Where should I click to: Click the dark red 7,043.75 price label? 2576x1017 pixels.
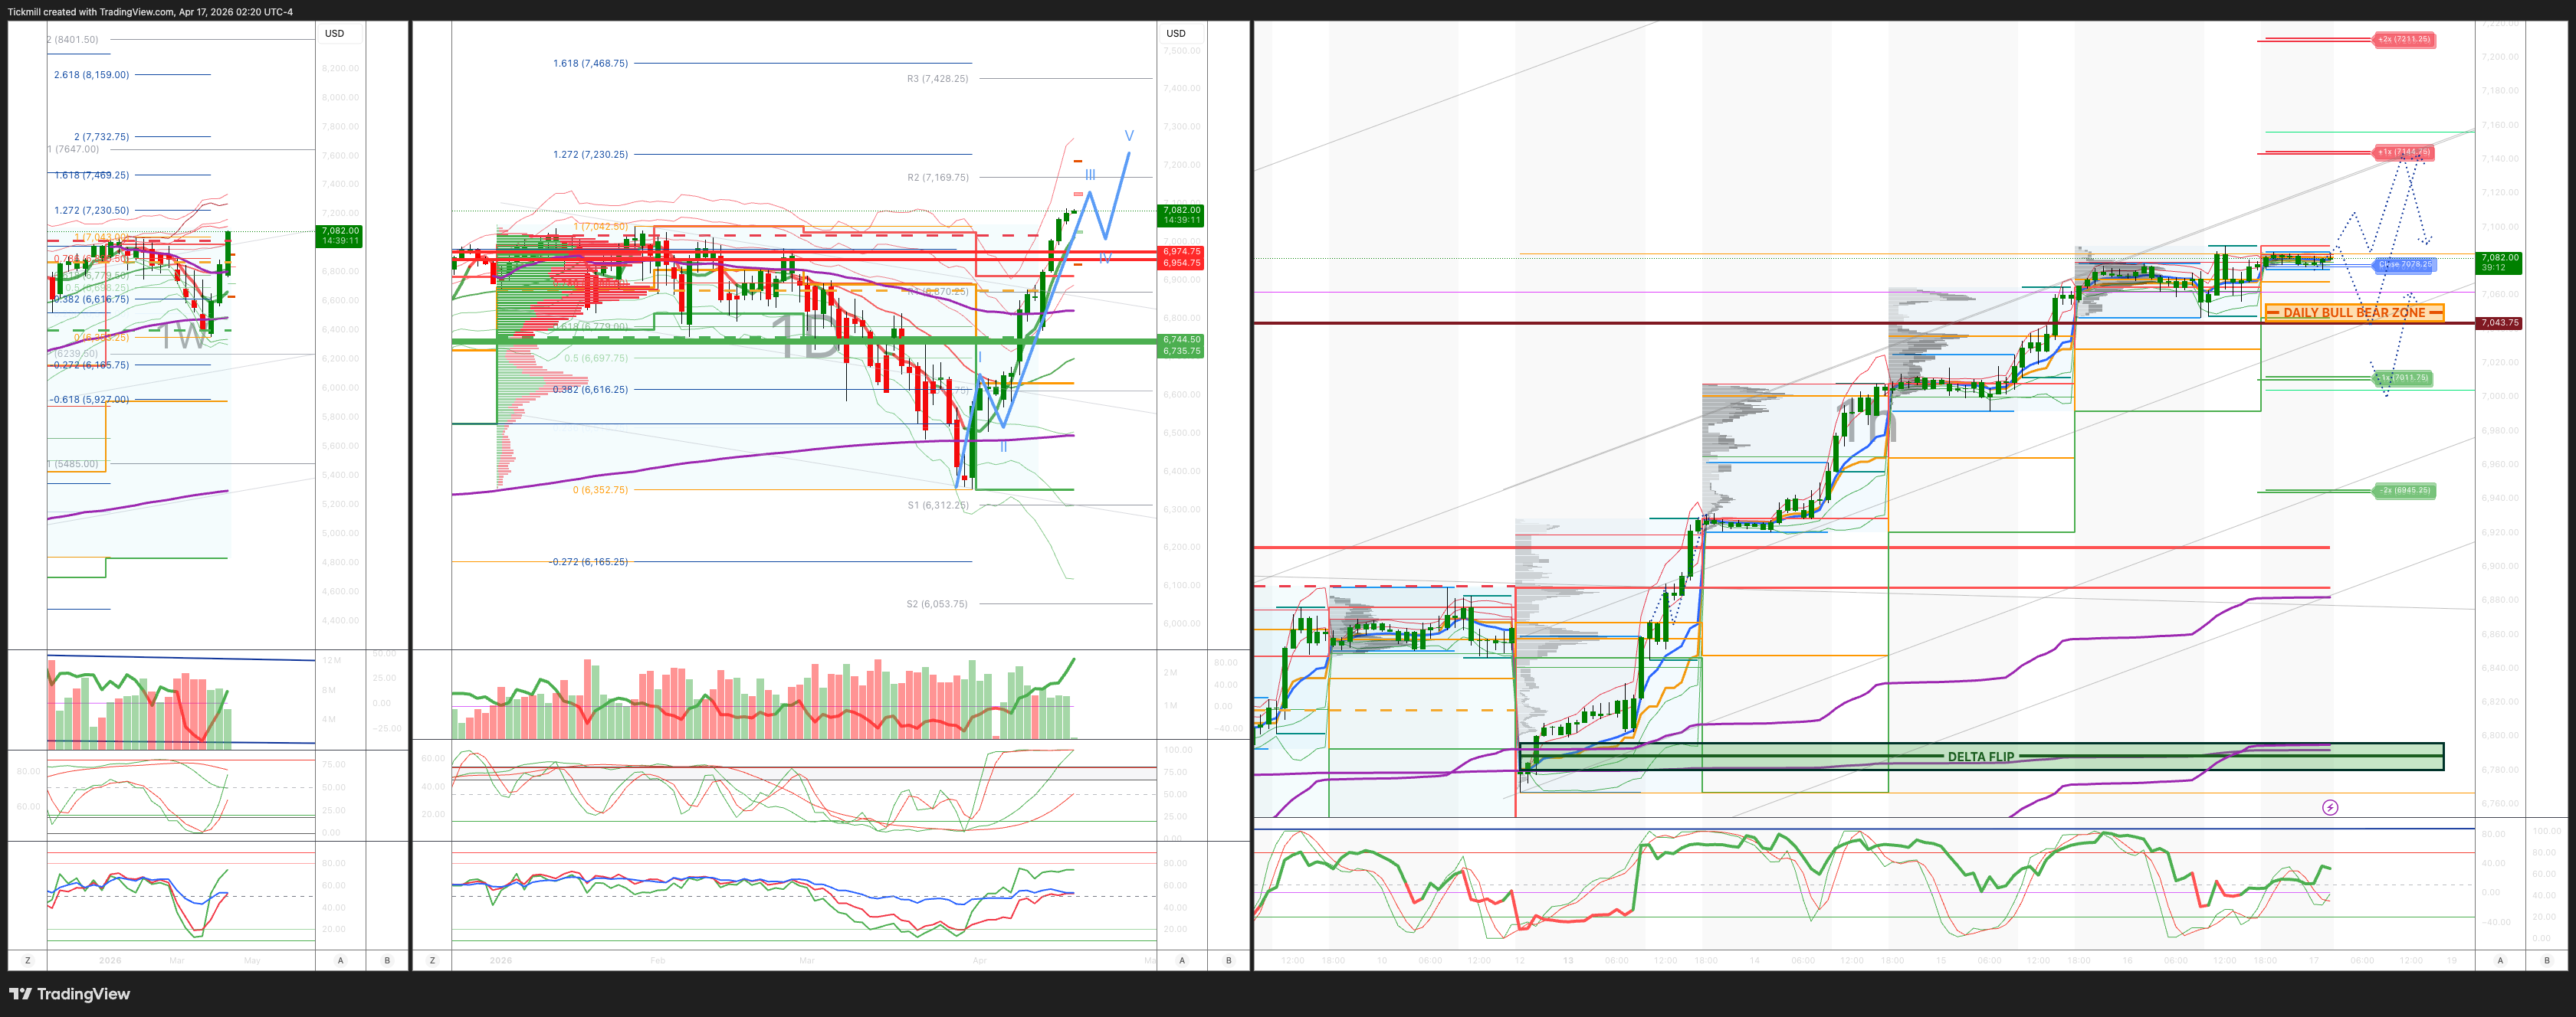(2499, 322)
